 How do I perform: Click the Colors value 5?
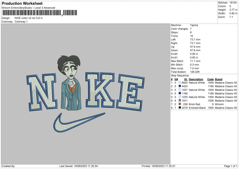point(230,6)
